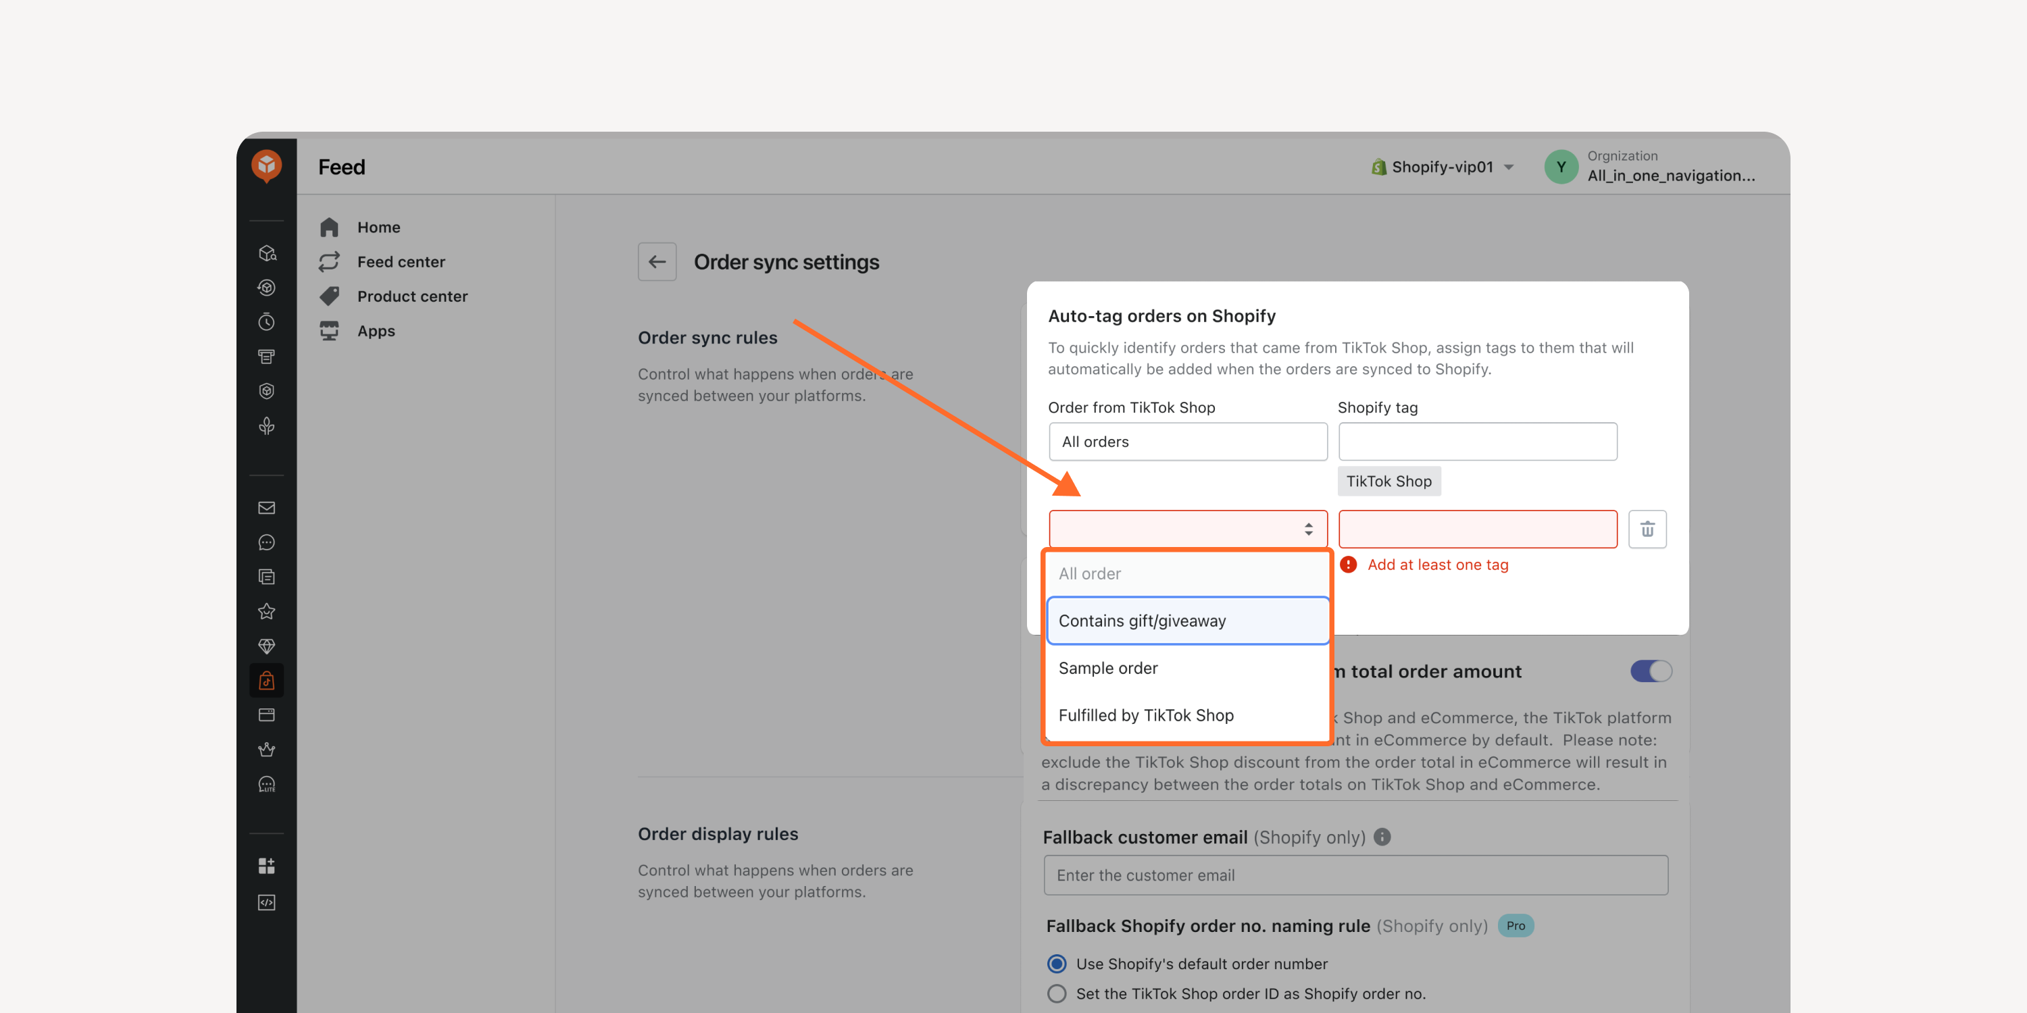Choose the All order dropdown option
Image resolution: width=2027 pixels, height=1013 pixels.
[x=1186, y=573]
